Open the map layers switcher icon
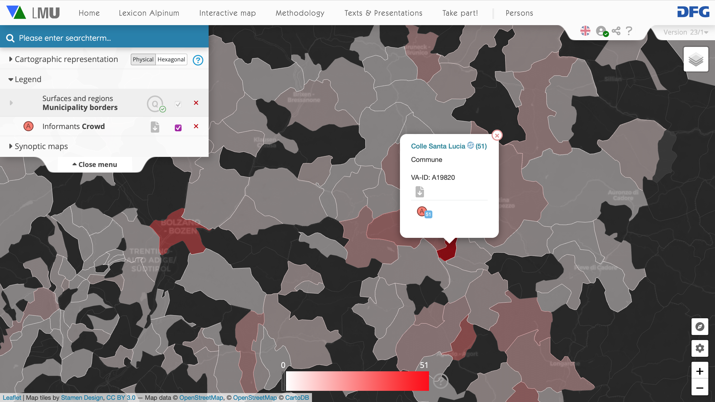This screenshot has height=402, width=715. [696, 59]
